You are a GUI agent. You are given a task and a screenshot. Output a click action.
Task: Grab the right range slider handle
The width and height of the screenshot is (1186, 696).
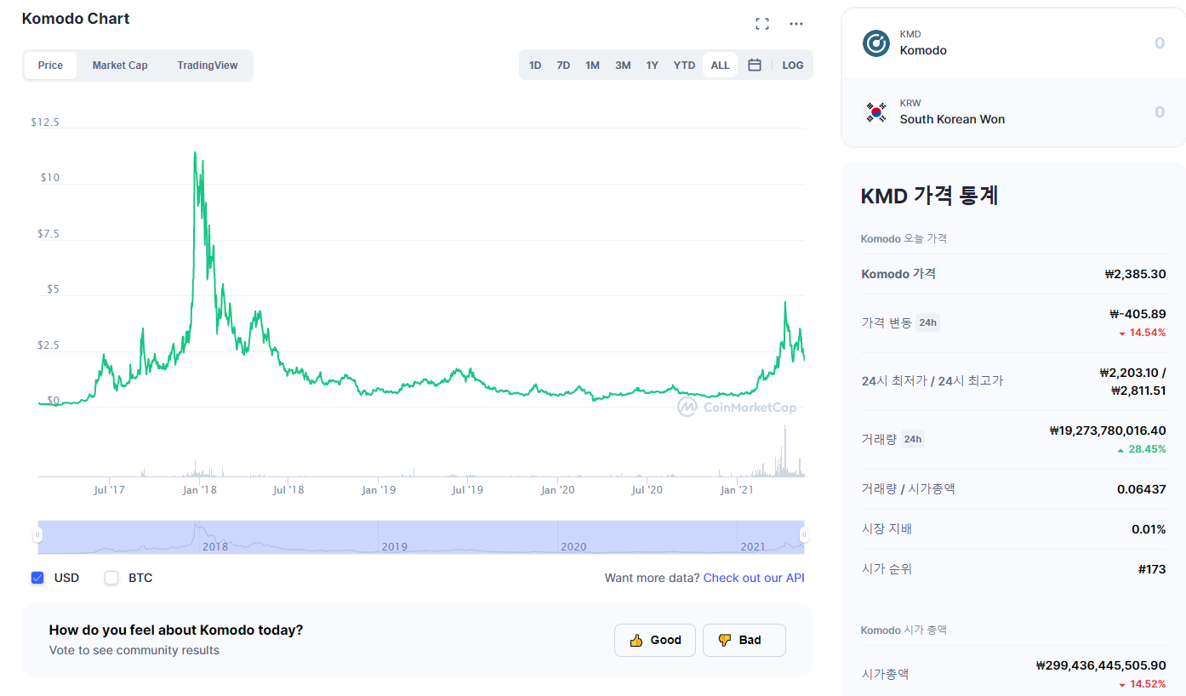click(804, 535)
